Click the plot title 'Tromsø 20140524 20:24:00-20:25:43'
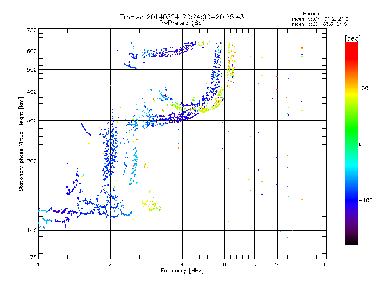This screenshot has height=288, width=384. (x=182, y=17)
